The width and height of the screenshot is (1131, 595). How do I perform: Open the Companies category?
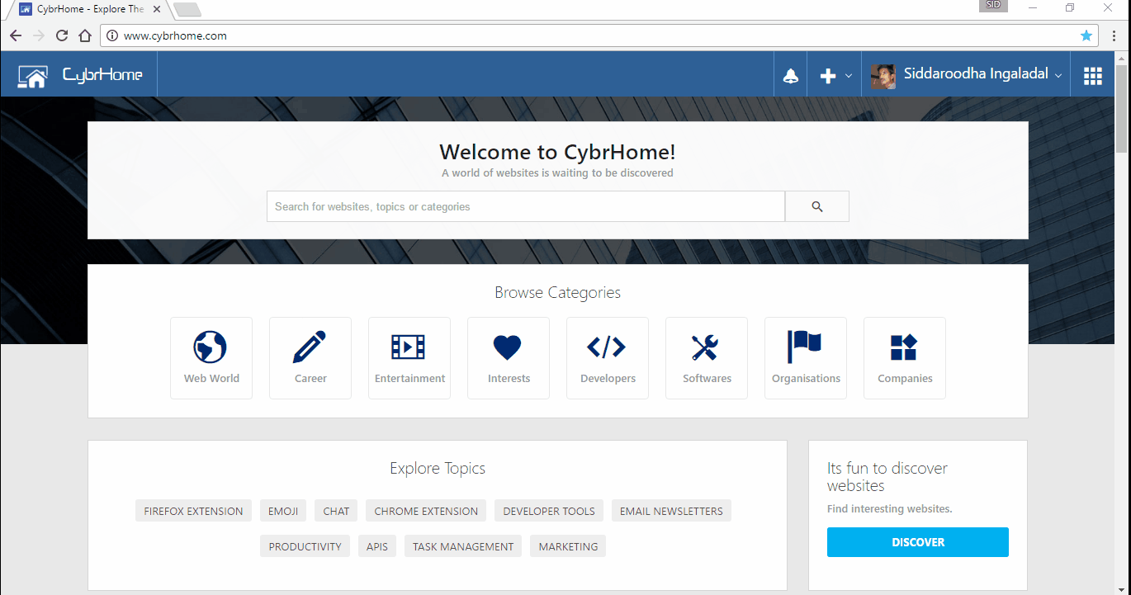pyautogui.click(x=905, y=358)
